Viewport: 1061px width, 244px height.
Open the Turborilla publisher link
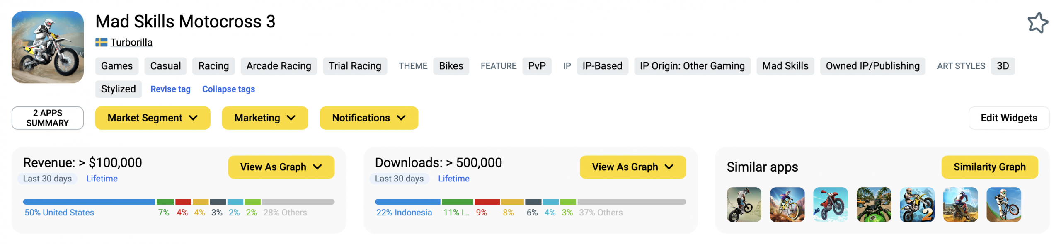131,42
